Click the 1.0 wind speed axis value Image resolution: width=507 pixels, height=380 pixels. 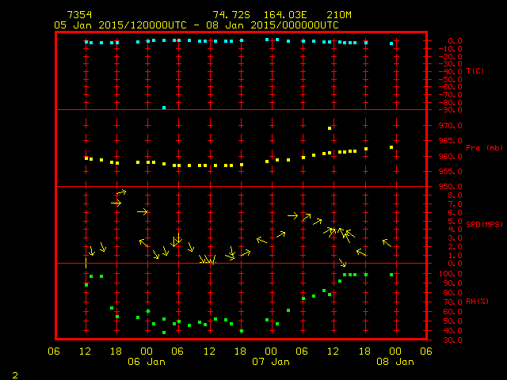point(455,255)
